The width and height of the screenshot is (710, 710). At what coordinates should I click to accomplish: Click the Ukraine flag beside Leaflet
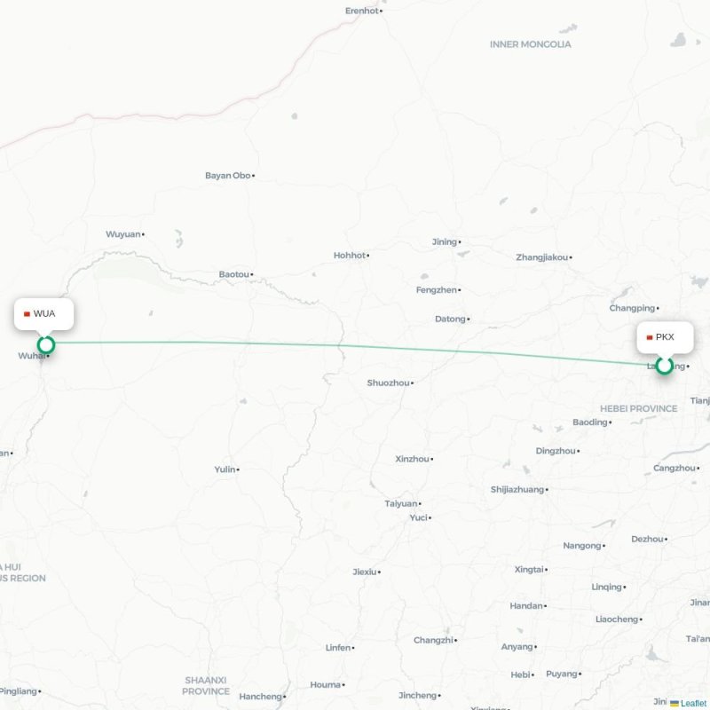pos(674,703)
